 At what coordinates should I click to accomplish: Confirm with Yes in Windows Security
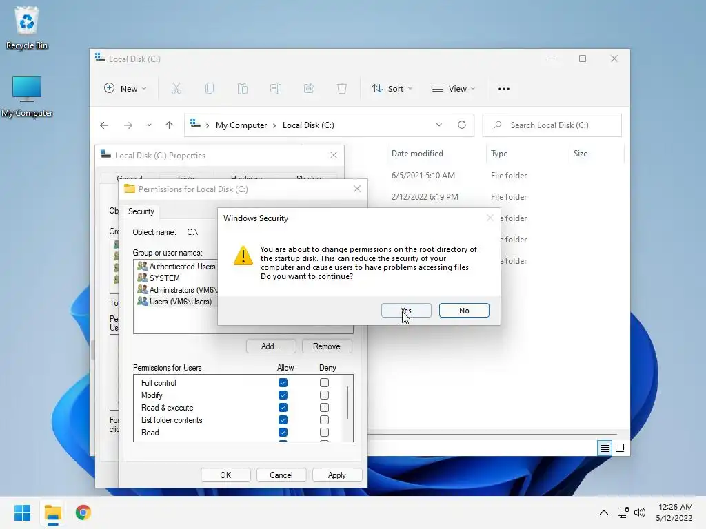point(406,311)
